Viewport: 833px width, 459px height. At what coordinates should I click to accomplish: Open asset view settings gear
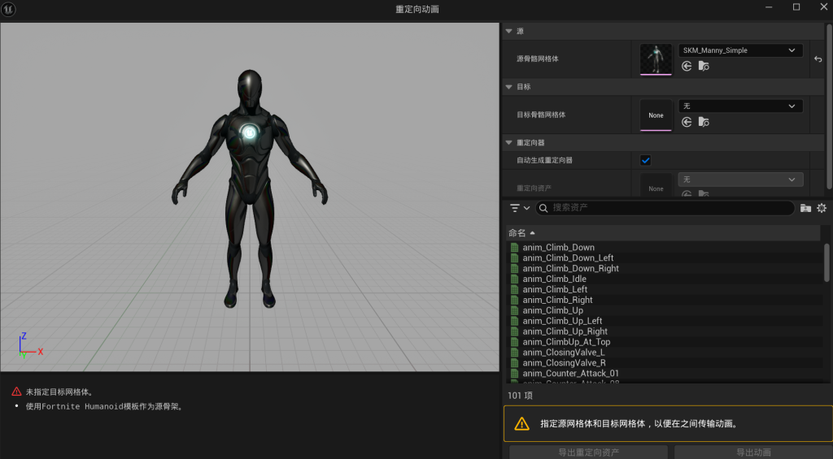(822, 208)
